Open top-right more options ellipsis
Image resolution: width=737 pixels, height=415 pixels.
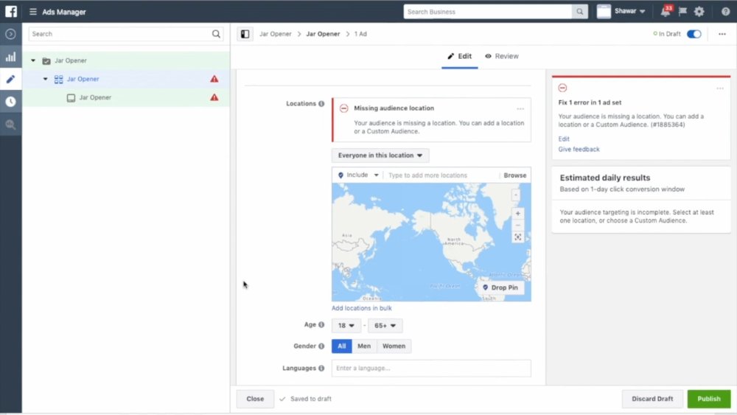pos(722,34)
